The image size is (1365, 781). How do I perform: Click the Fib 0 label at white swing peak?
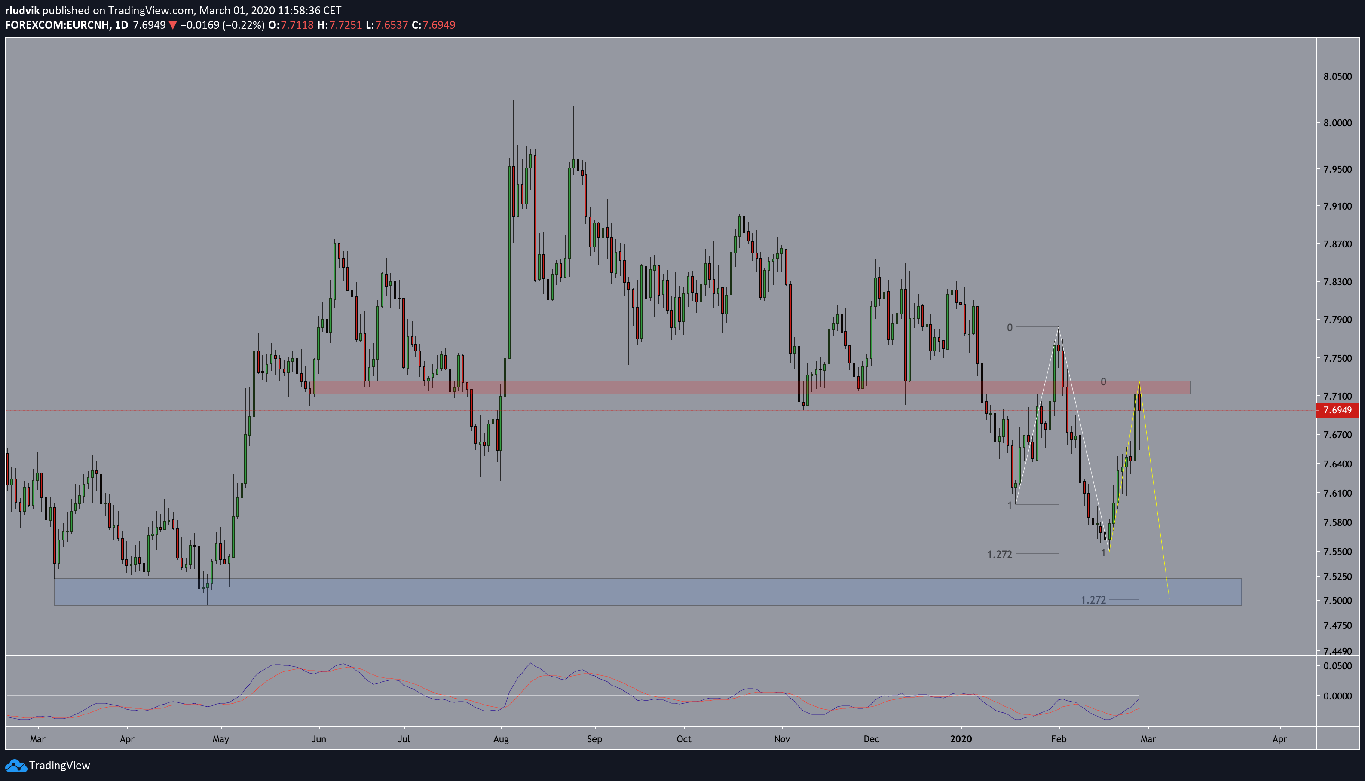1010,328
